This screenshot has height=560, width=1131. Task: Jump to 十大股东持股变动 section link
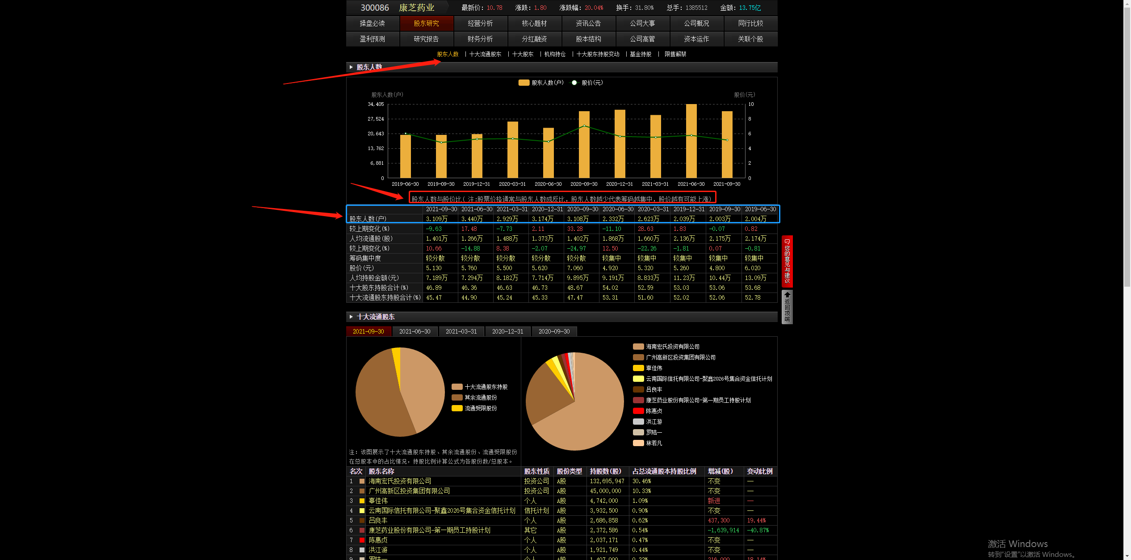tap(598, 54)
